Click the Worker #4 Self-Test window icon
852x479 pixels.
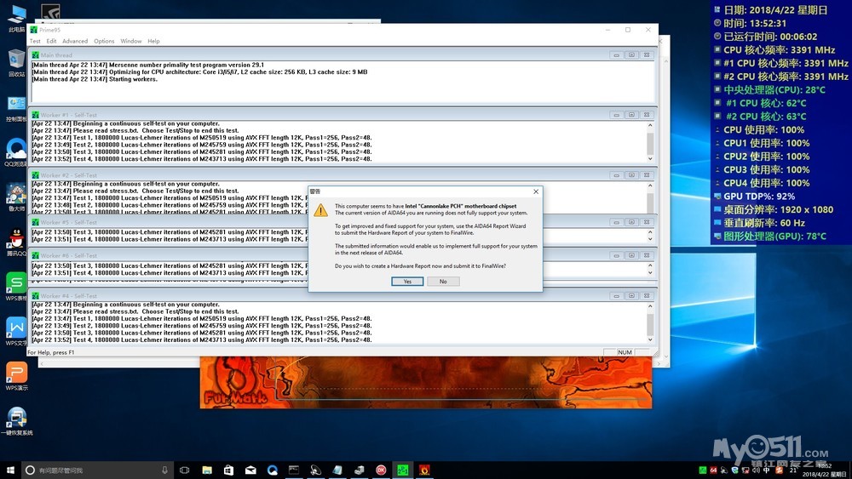point(35,296)
